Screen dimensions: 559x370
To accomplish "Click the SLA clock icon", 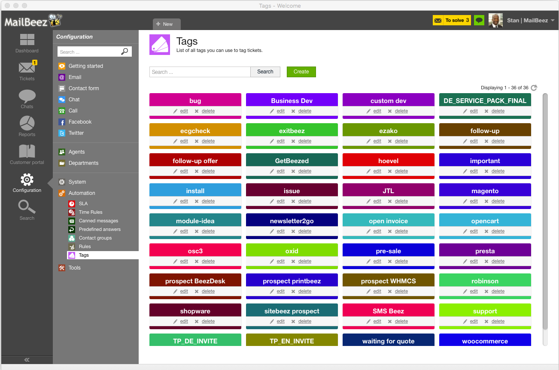I will point(72,203).
